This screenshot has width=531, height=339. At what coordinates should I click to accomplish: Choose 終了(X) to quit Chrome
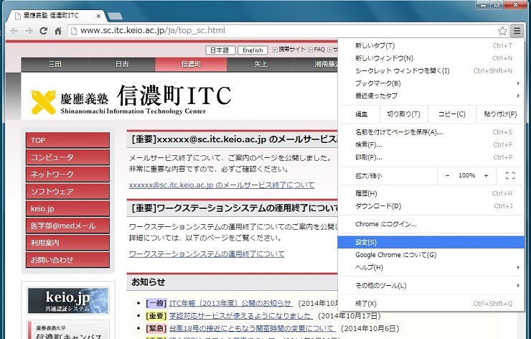click(x=431, y=304)
